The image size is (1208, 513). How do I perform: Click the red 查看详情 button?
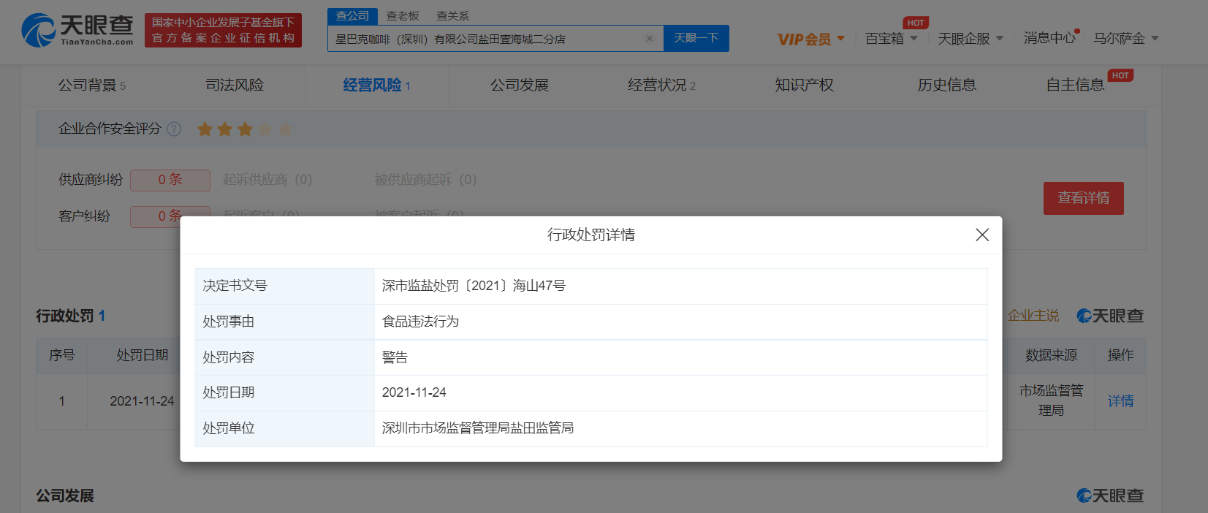(x=1083, y=198)
